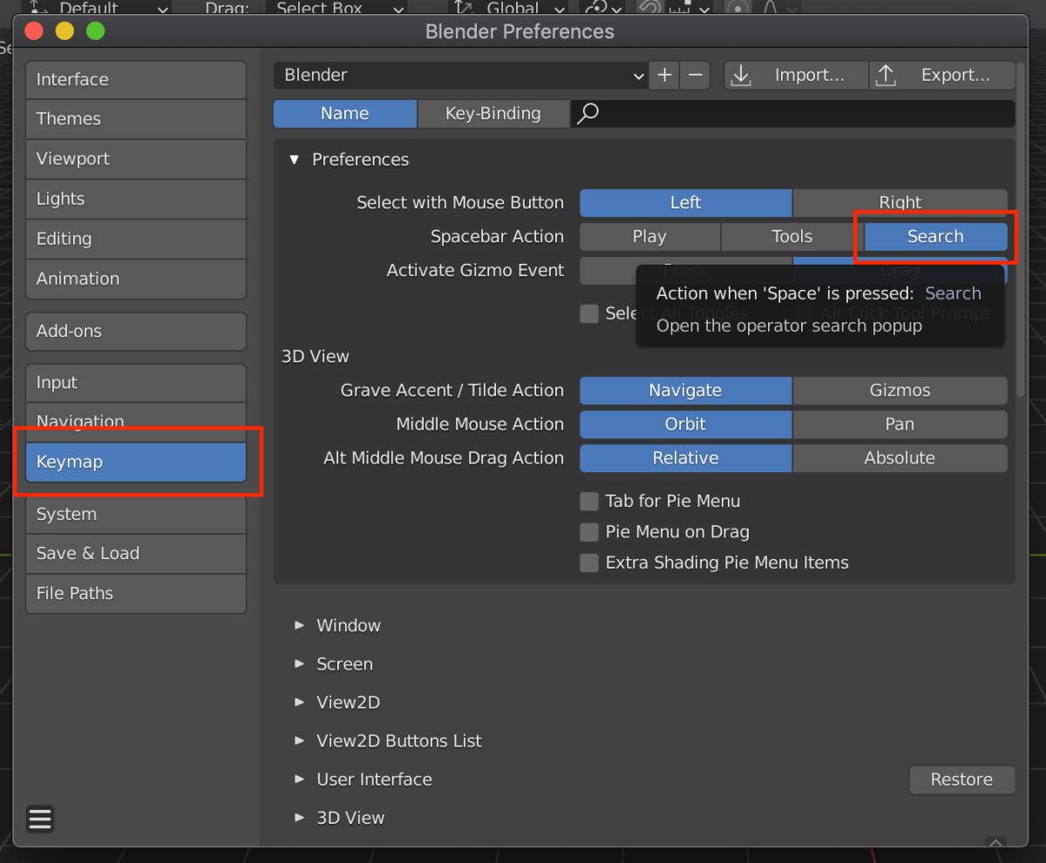Toggle the Select All Toggles checkbox
This screenshot has width=1046, height=863.
pyautogui.click(x=589, y=314)
